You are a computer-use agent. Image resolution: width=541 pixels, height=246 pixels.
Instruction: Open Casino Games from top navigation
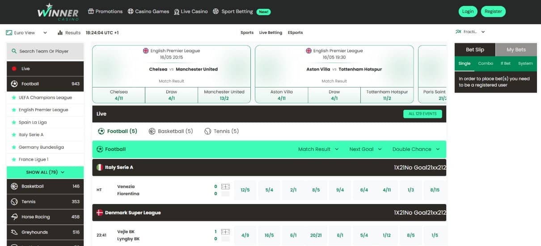tap(148, 12)
